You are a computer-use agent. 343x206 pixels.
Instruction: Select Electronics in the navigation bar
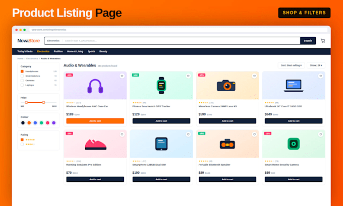point(43,51)
